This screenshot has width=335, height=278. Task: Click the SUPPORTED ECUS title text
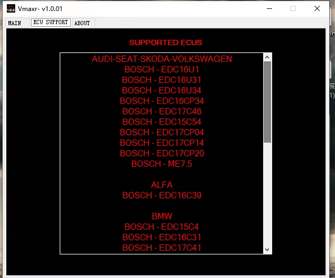click(x=165, y=42)
